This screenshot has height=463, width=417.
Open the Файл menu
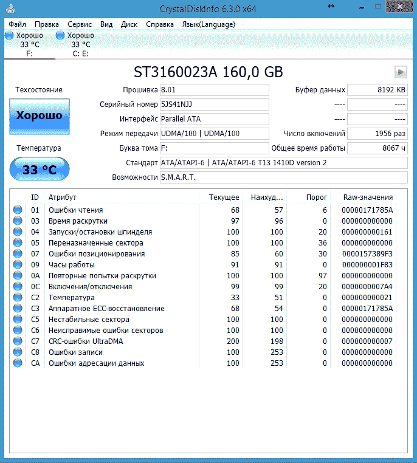[17, 24]
